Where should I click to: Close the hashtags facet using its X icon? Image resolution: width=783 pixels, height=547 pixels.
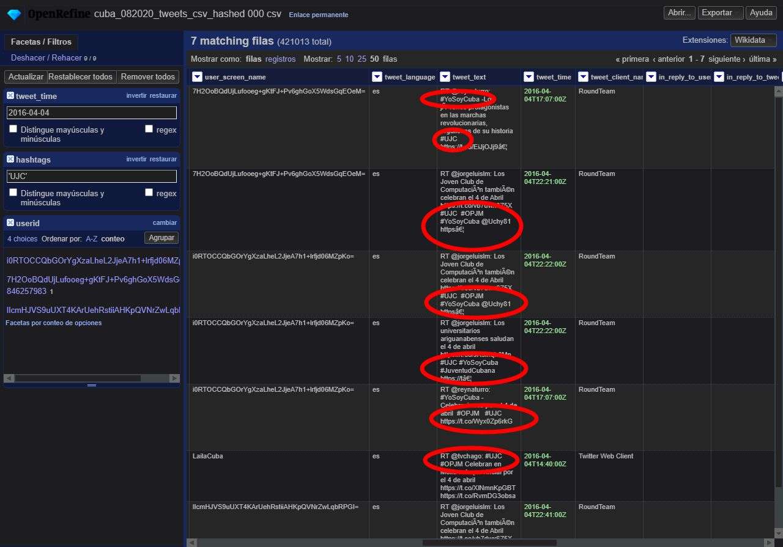pos(10,160)
